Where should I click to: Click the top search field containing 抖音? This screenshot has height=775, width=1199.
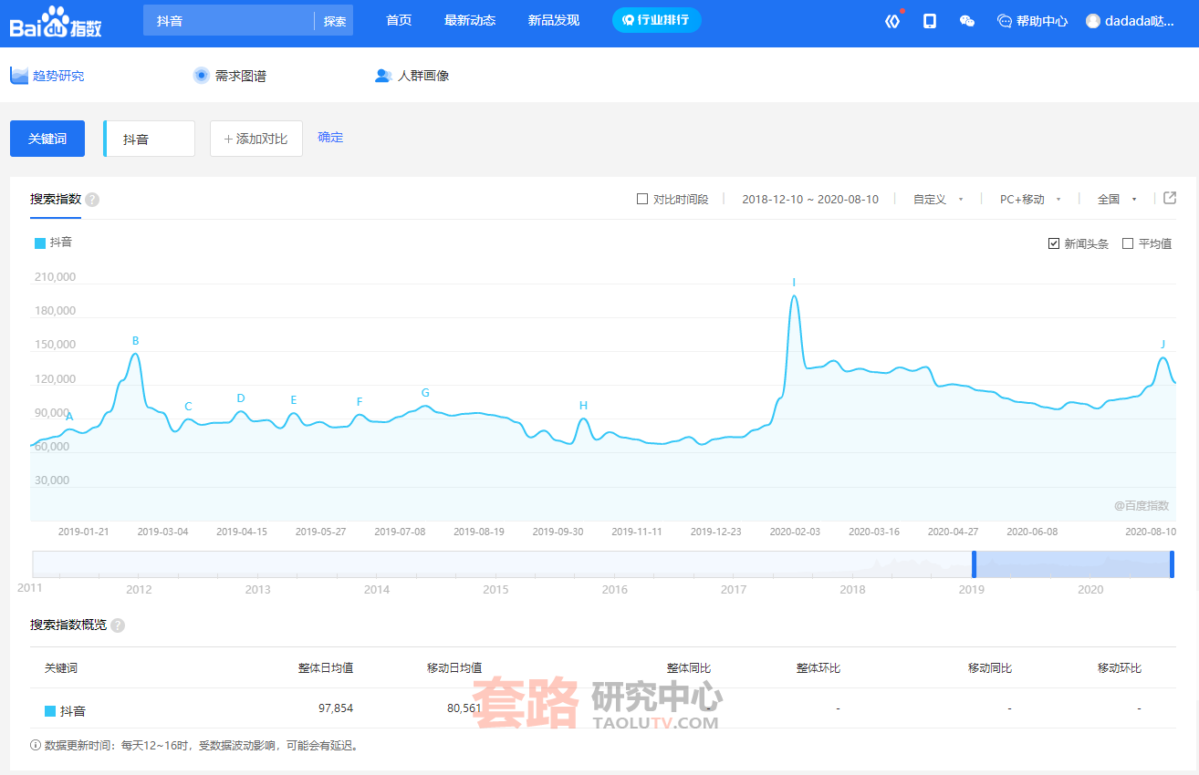(x=228, y=20)
